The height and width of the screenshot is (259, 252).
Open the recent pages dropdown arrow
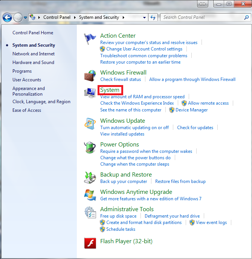point(25,18)
